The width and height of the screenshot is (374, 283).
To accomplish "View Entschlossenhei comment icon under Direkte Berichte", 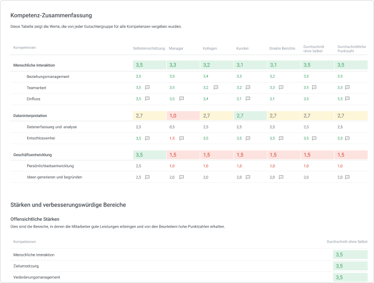I will point(281,138).
